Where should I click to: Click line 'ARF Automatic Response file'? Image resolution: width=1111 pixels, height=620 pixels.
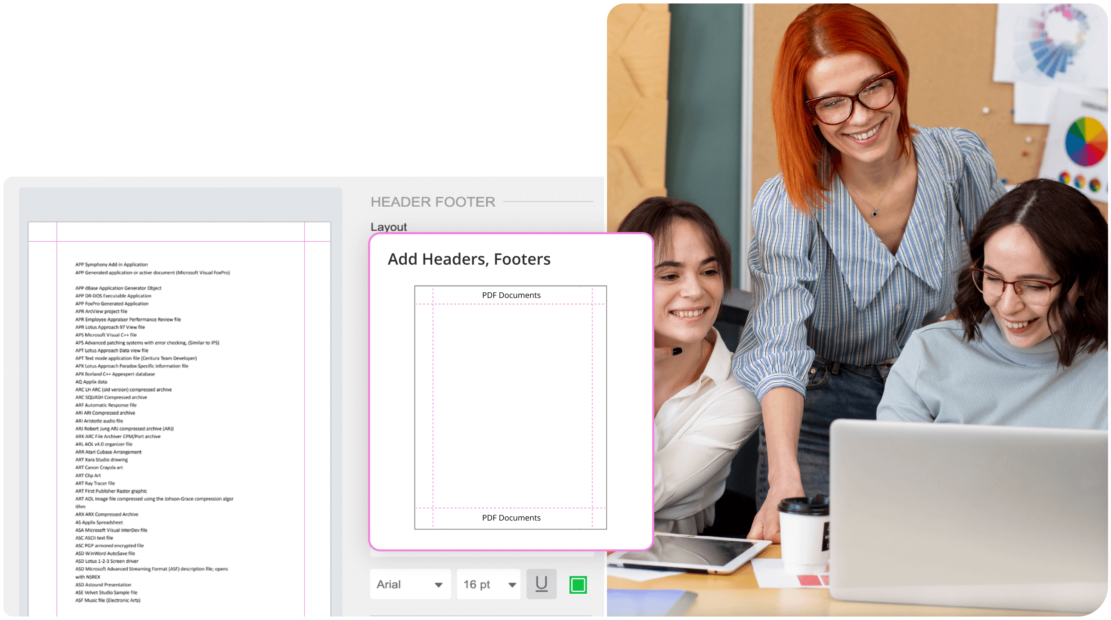[105, 405]
